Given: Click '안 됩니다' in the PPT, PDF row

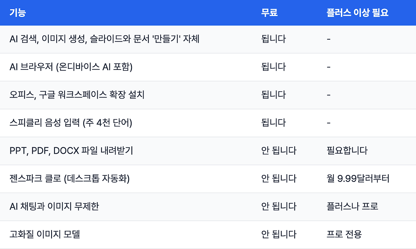Looking at the screenshot, I should [x=279, y=151].
